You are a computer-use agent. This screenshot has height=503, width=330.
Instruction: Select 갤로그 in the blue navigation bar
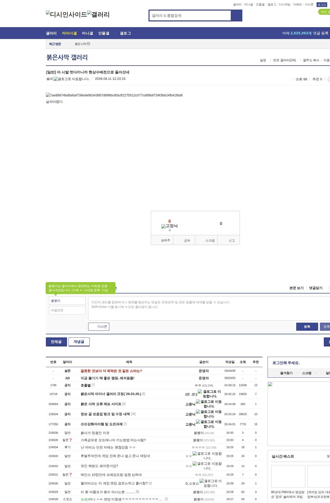[x=125, y=33]
